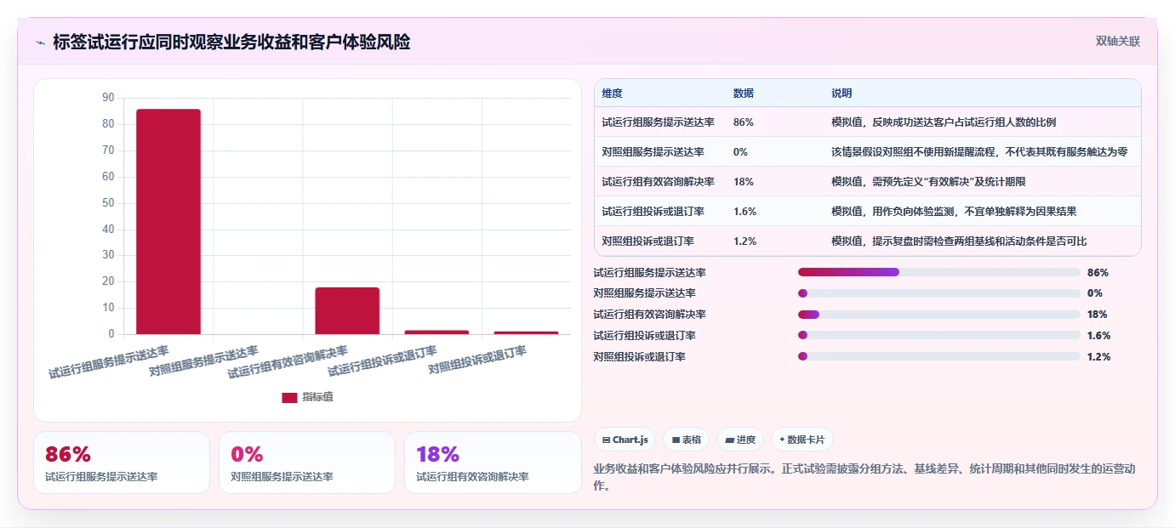Screen dimensions: 1175x528
Task: Click the 双轴关联 tag in the header
Action: (1117, 41)
